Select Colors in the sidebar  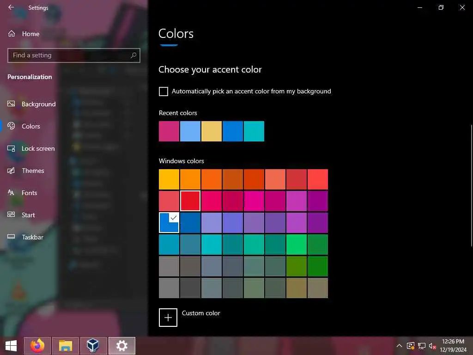(24, 126)
